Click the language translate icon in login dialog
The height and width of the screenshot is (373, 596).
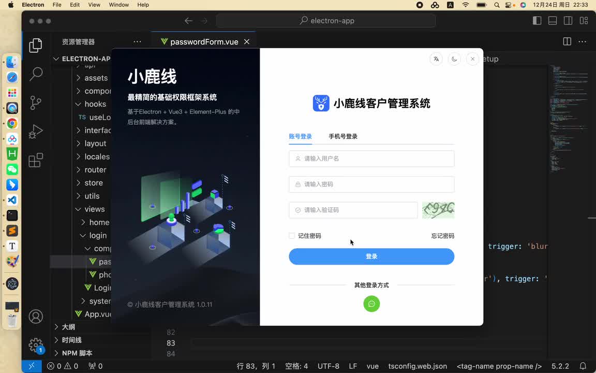coord(436,59)
